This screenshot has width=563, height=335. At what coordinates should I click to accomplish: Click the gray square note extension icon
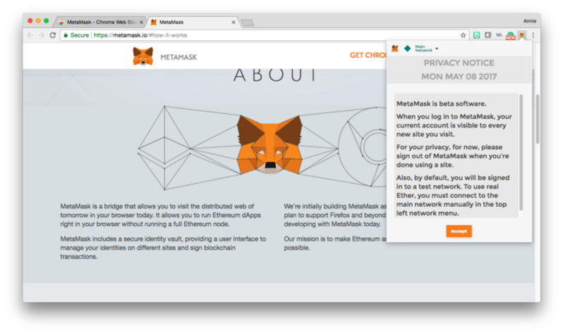point(488,35)
